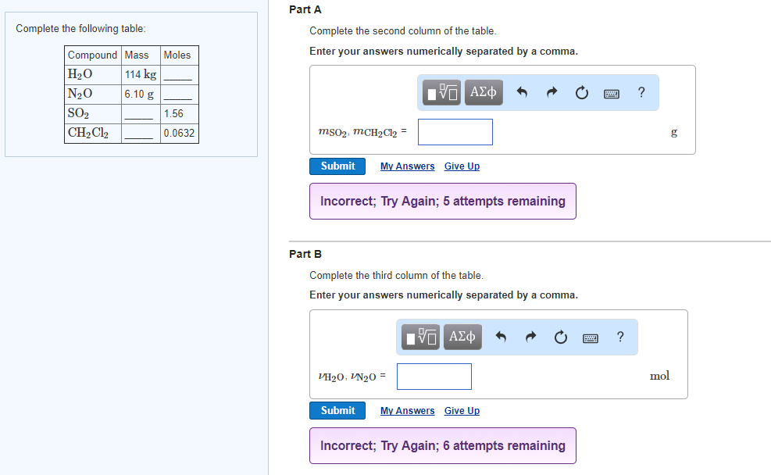The image size is (771, 475).
Task: Focus the SO2 and CH2Cl2 mass input
Action: click(455, 132)
